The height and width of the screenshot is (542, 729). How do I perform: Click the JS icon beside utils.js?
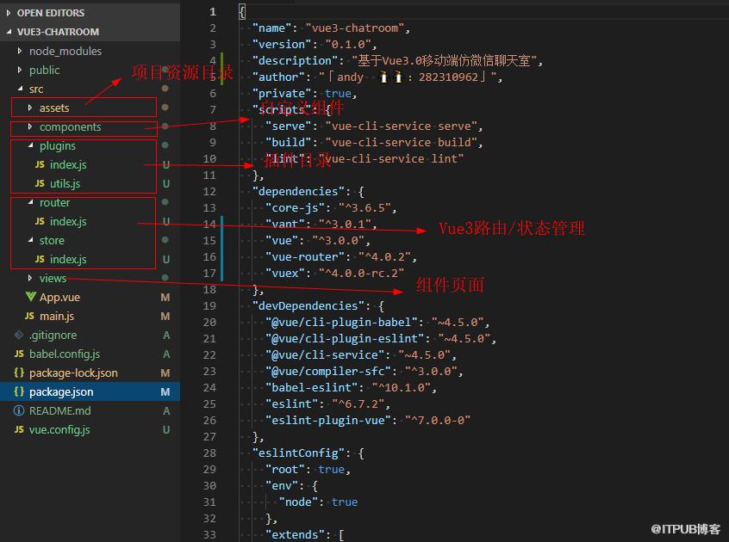click(40, 184)
